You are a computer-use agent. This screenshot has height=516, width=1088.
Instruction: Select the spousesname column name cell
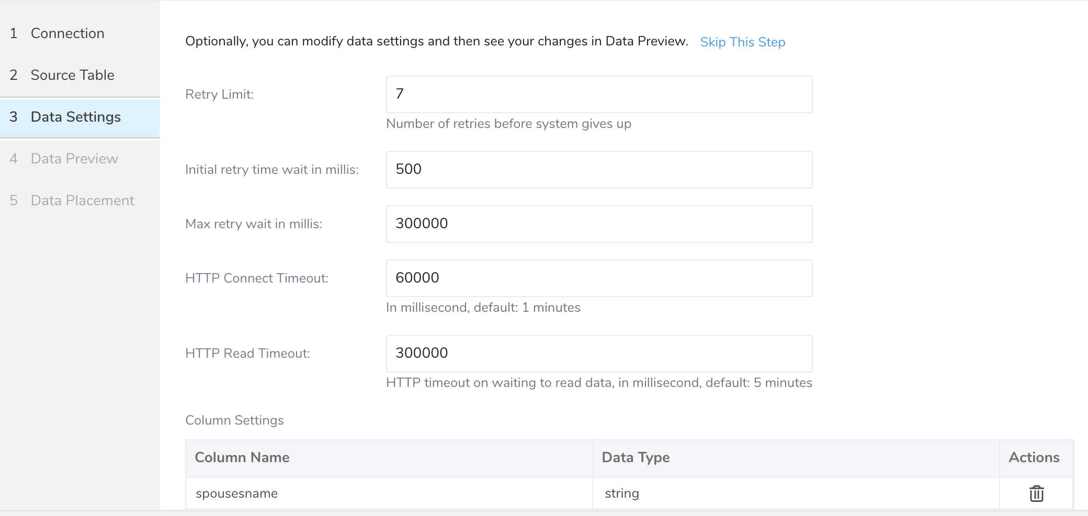(x=236, y=494)
